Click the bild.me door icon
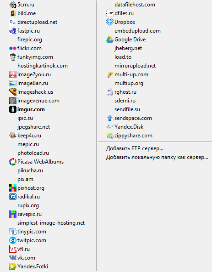 [x=13, y=13]
